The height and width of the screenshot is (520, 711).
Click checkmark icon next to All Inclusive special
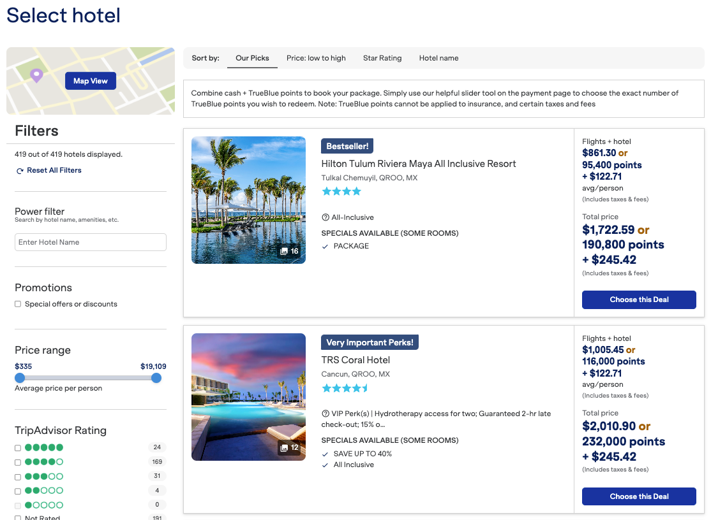click(x=325, y=465)
